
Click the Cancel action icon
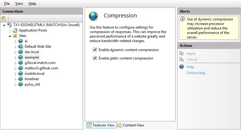182,59
